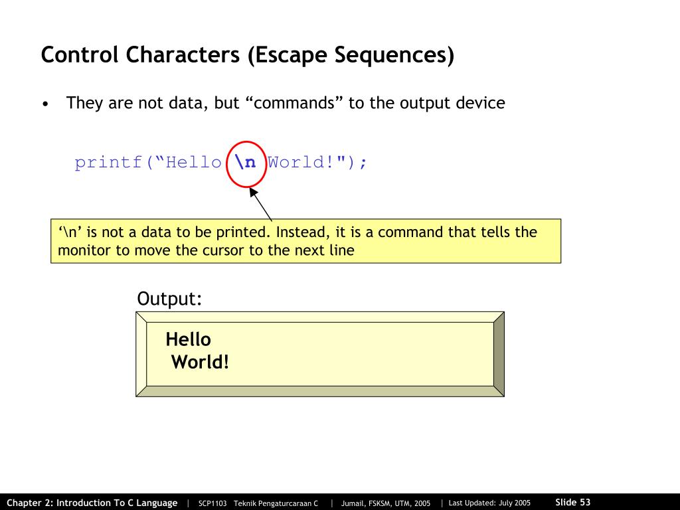Click the Slide 53 indicator
Screen dimensions: 680x510
[573, 502]
